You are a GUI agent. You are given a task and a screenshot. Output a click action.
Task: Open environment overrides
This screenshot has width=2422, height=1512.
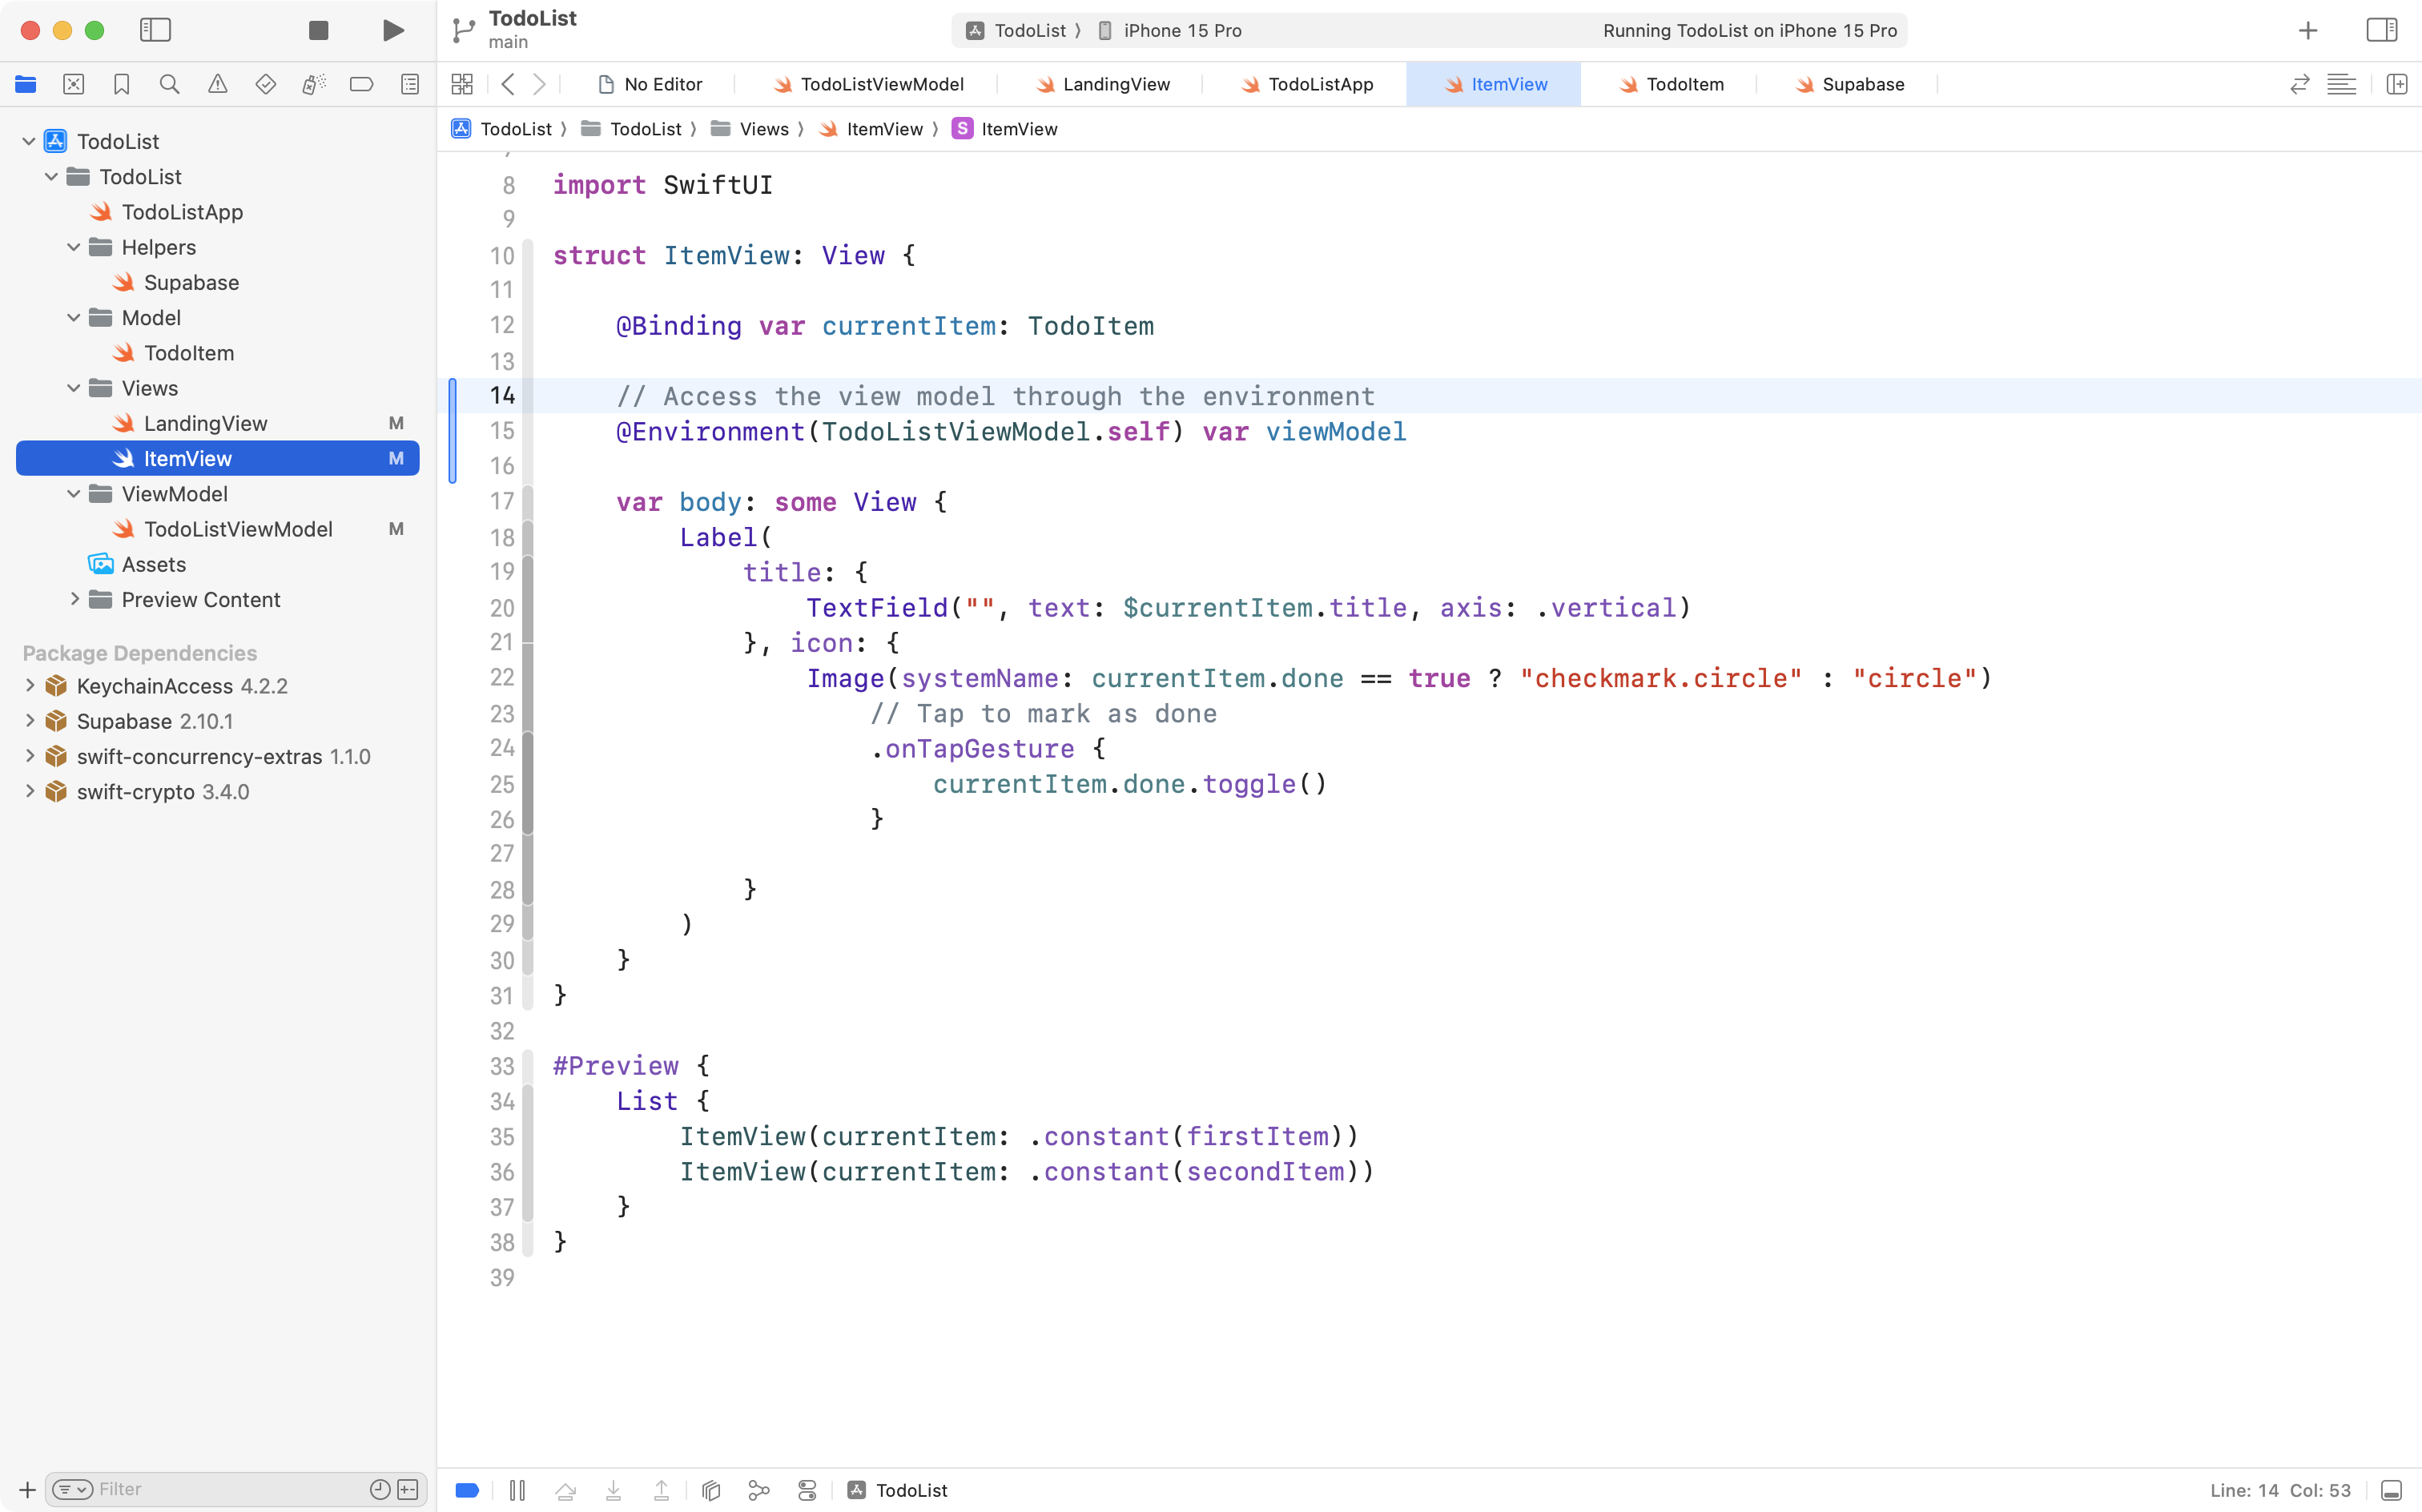point(806,1489)
